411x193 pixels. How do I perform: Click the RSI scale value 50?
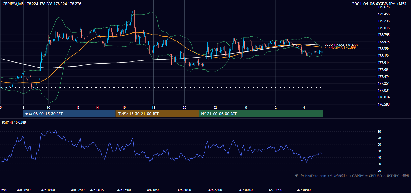point(379,151)
